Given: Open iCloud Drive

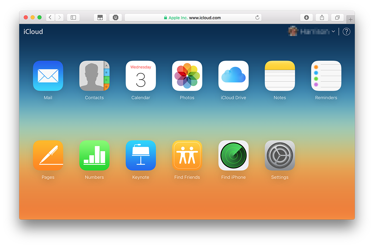Looking at the screenshot, I should (x=234, y=76).
